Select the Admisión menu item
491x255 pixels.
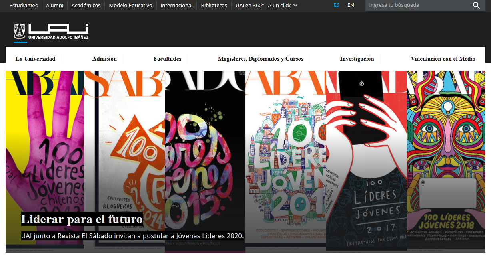coord(104,59)
